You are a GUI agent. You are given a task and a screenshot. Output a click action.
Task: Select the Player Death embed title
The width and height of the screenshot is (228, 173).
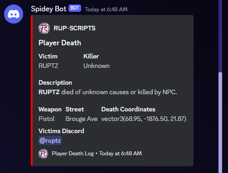click(60, 43)
